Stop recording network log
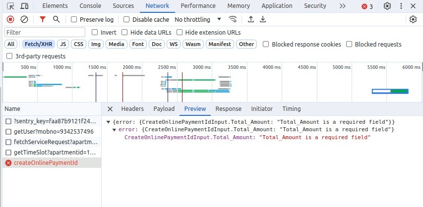The image size is (423, 207). [x=10, y=19]
